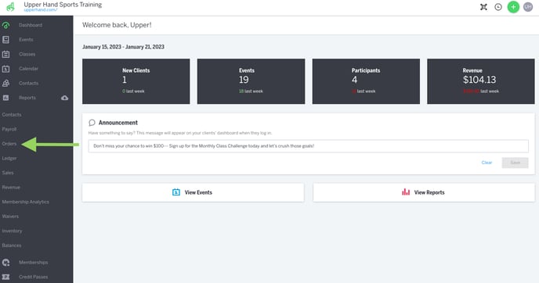Click the Save announcement button
This screenshot has height=283, width=539.
click(x=515, y=163)
